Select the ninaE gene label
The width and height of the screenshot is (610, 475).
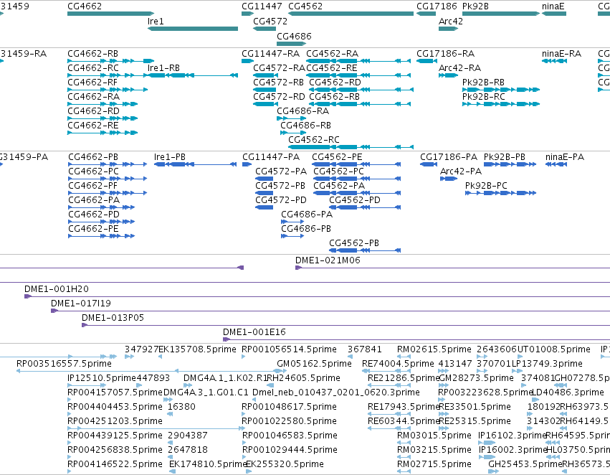pyautogui.click(x=553, y=6)
